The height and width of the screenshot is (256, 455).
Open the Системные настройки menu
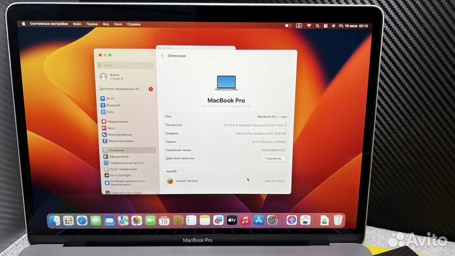49,24
